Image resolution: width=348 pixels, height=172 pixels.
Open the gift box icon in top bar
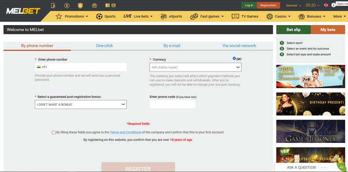tap(94, 5)
